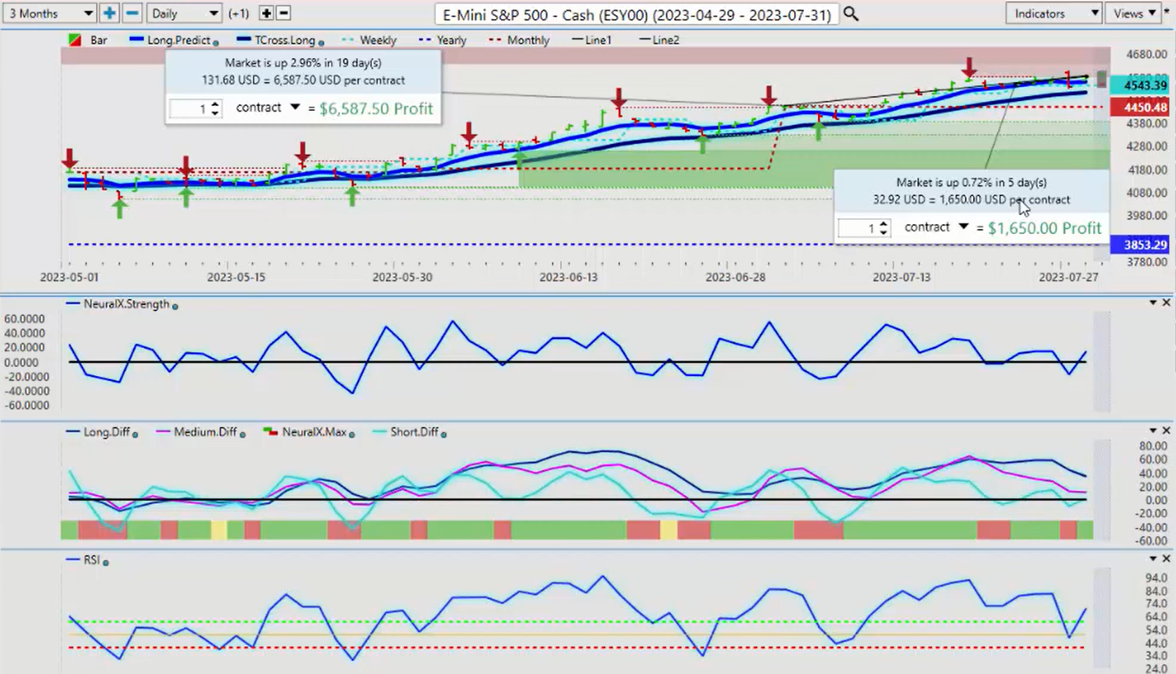Toggle the Bar legend label
1176x674 pixels.
pyautogui.click(x=99, y=40)
